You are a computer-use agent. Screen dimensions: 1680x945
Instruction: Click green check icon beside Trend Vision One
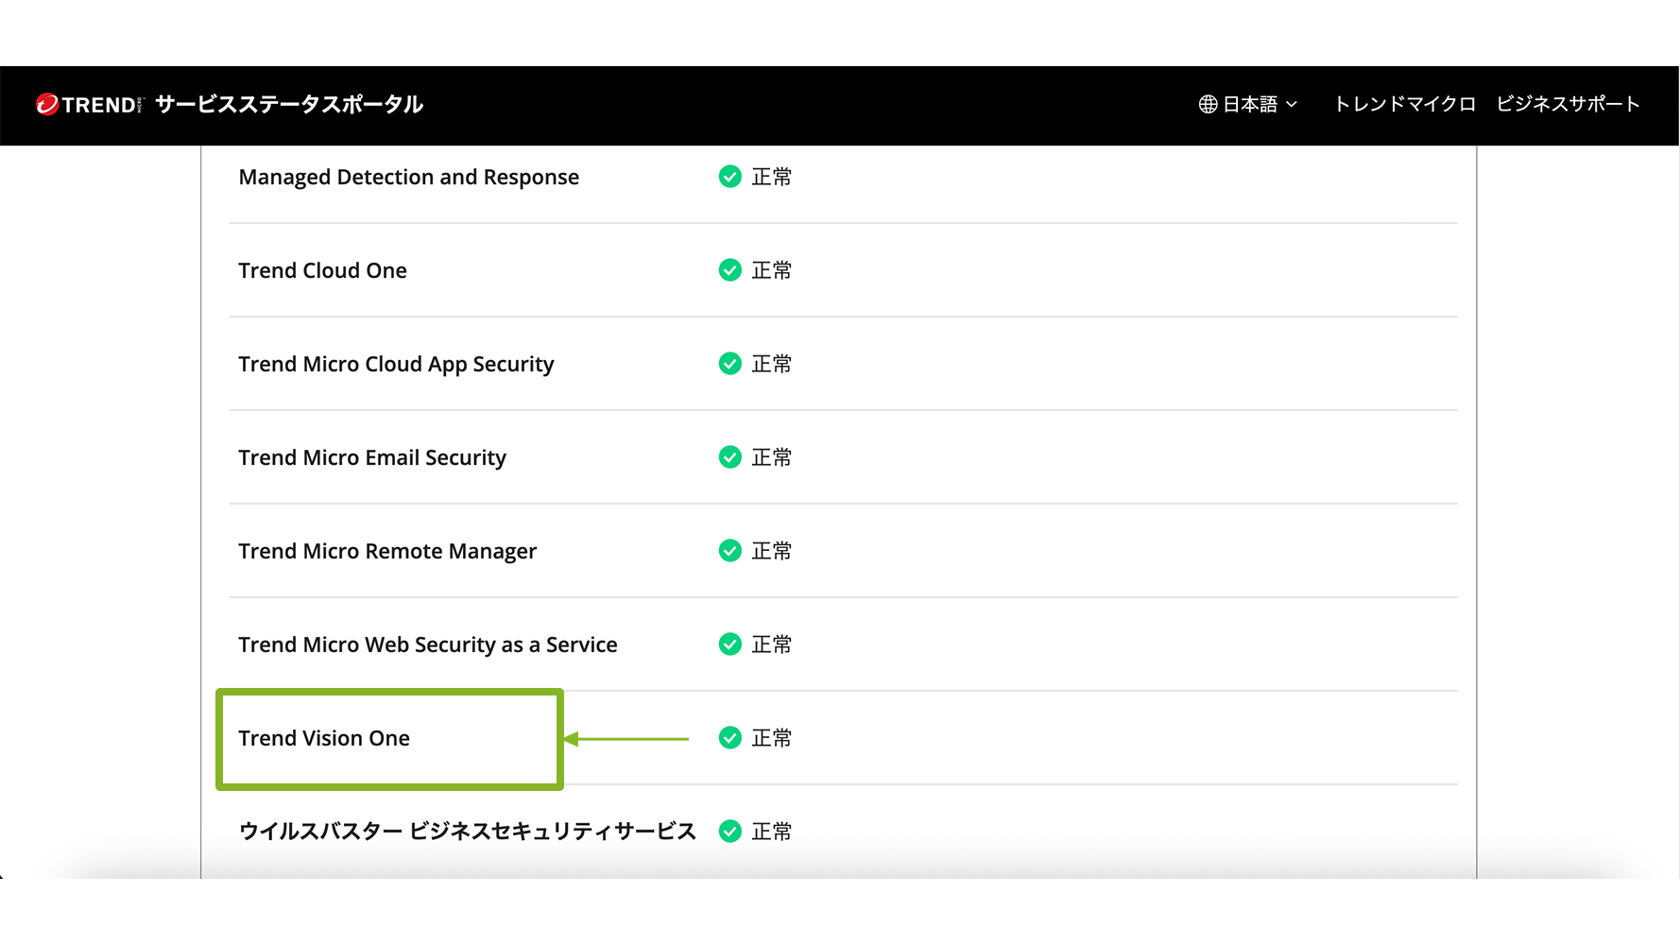click(729, 738)
